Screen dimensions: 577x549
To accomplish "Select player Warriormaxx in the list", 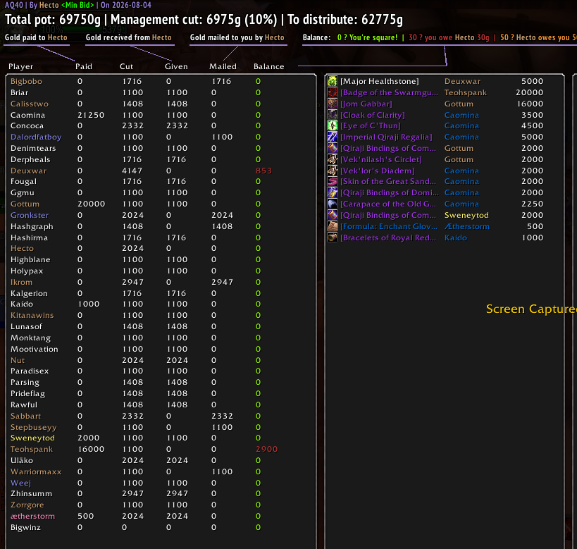I will click(x=36, y=471).
